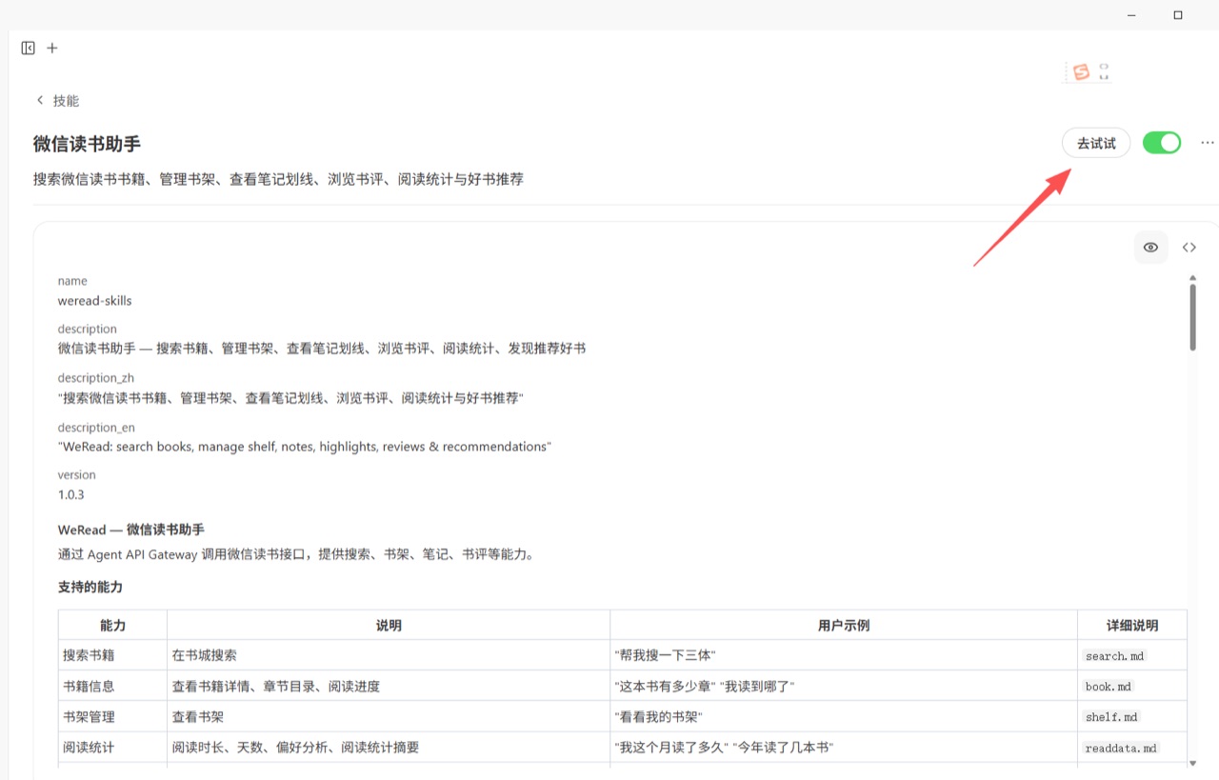Image resolution: width=1219 pixels, height=780 pixels.
Task: Open a new tab with the plus icon
Action: 52,48
